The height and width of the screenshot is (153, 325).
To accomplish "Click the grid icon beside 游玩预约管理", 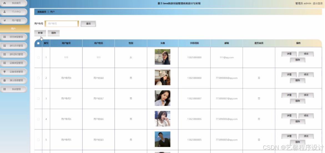I will tap(4, 54).
